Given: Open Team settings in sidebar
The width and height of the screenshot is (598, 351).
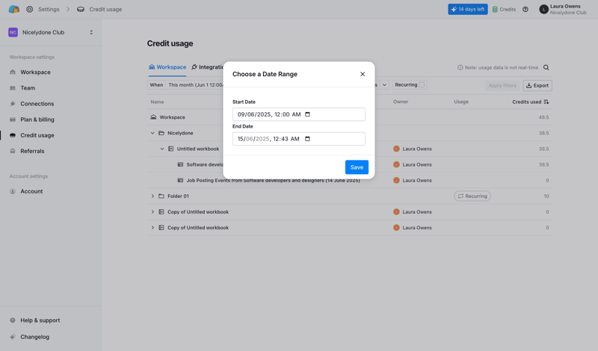Looking at the screenshot, I should (x=28, y=87).
